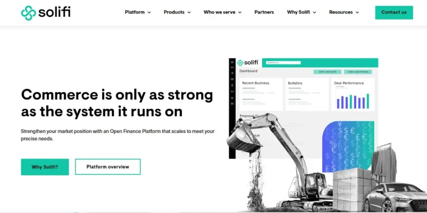This screenshot has width=427, height=213.
Task: Click the Open Finance Platform description text
Action: (x=118, y=135)
